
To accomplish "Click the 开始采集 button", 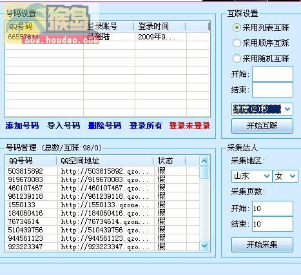I will (x=262, y=245).
